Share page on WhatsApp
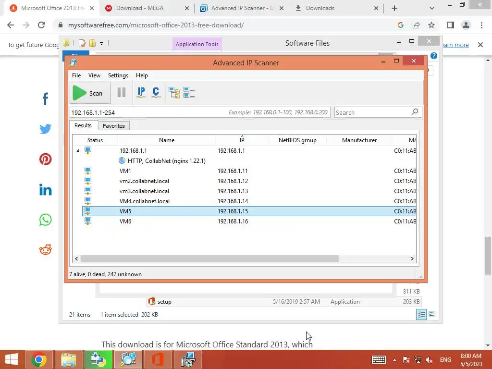Image resolution: width=492 pixels, height=369 pixels. [x=46, y=220]
